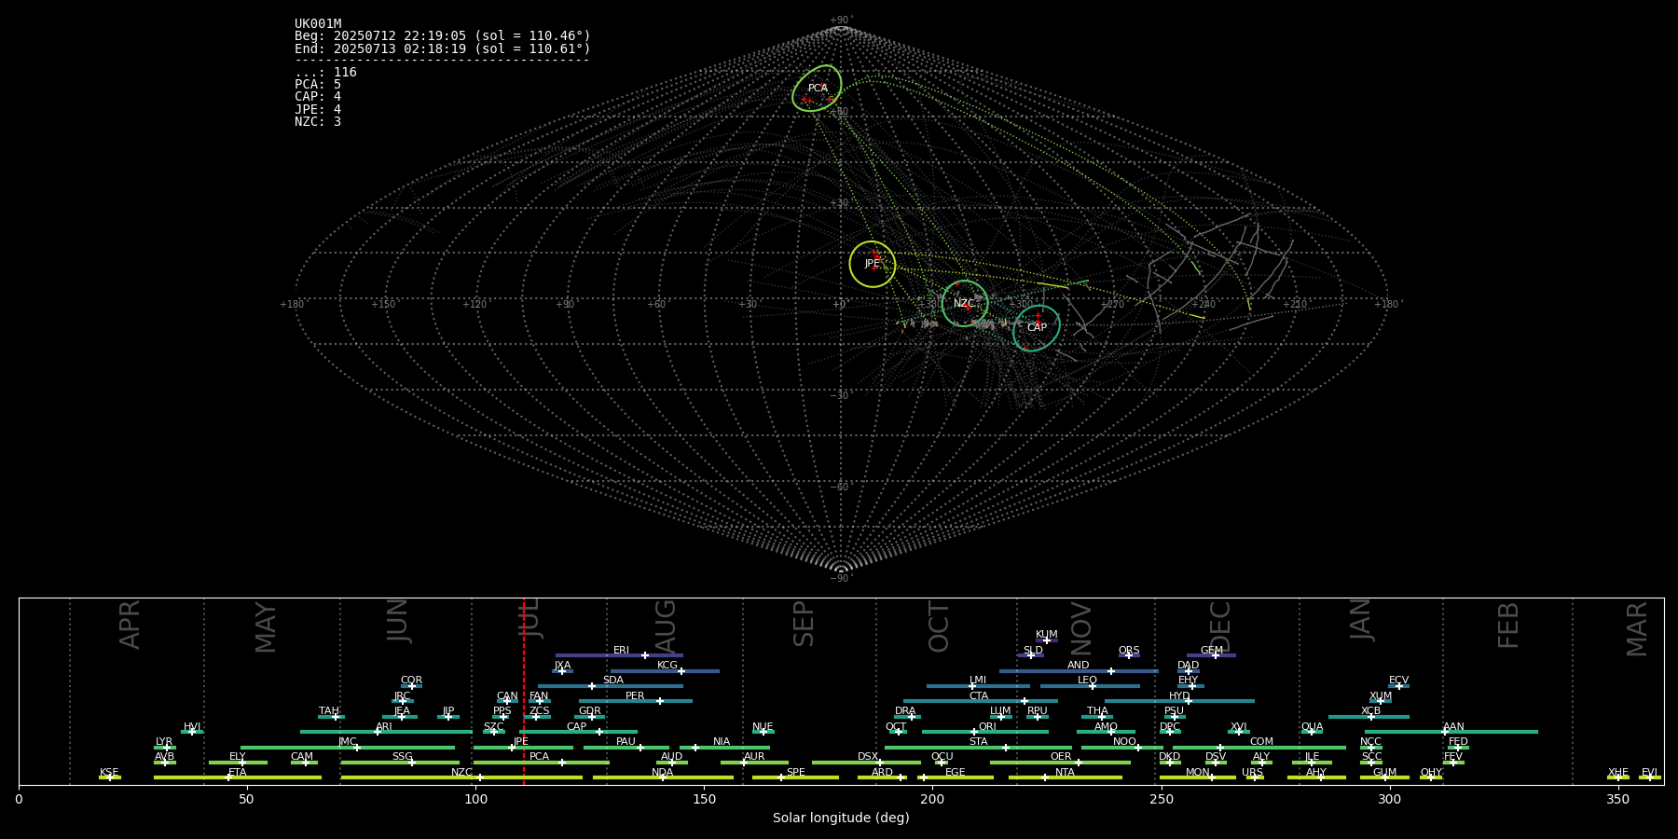Select the UK001M station name text
The width and height of the screenshot is (1678, 839).
[318, 24]
